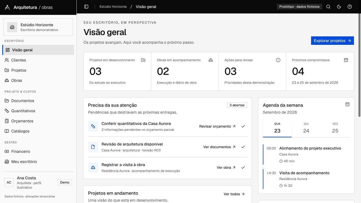The height and width of the screenshot is (203, 361).
Task: Select the SEX 25 day tab
Action: point(335,128)
